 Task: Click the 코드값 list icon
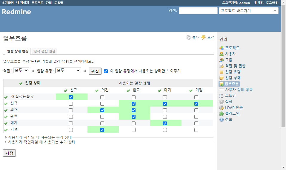(x=222, y=96)
